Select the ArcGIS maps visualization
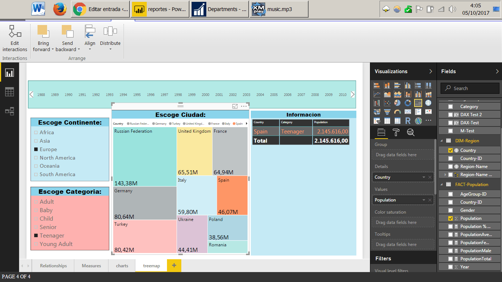The height and width of the screenshot is (282, 502). click(x=418, y=121)
